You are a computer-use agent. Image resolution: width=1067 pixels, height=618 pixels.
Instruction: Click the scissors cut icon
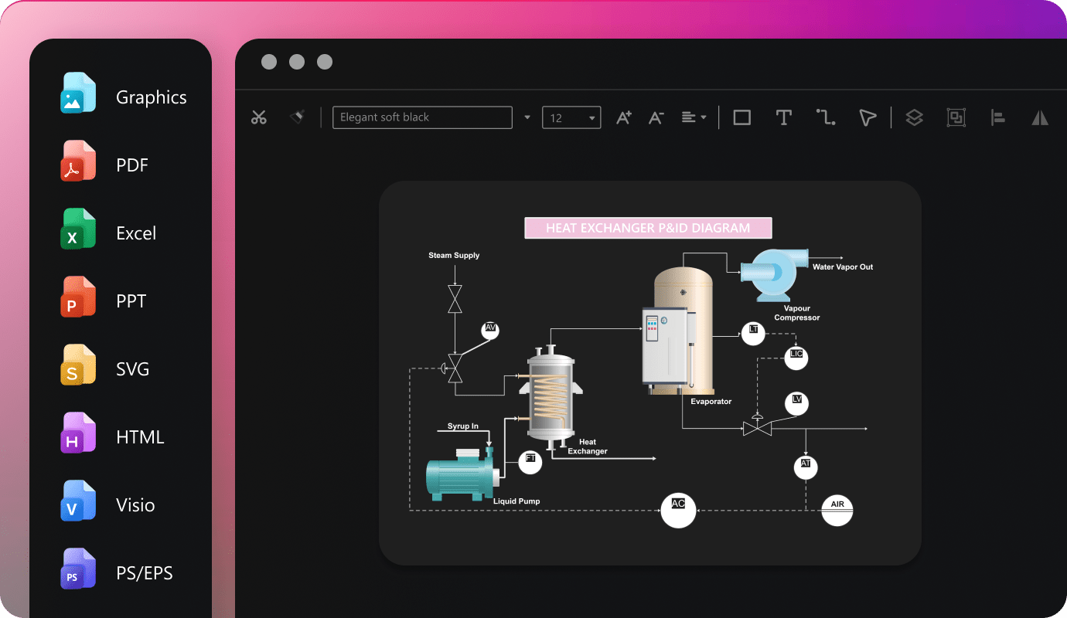tap(258, 117)
